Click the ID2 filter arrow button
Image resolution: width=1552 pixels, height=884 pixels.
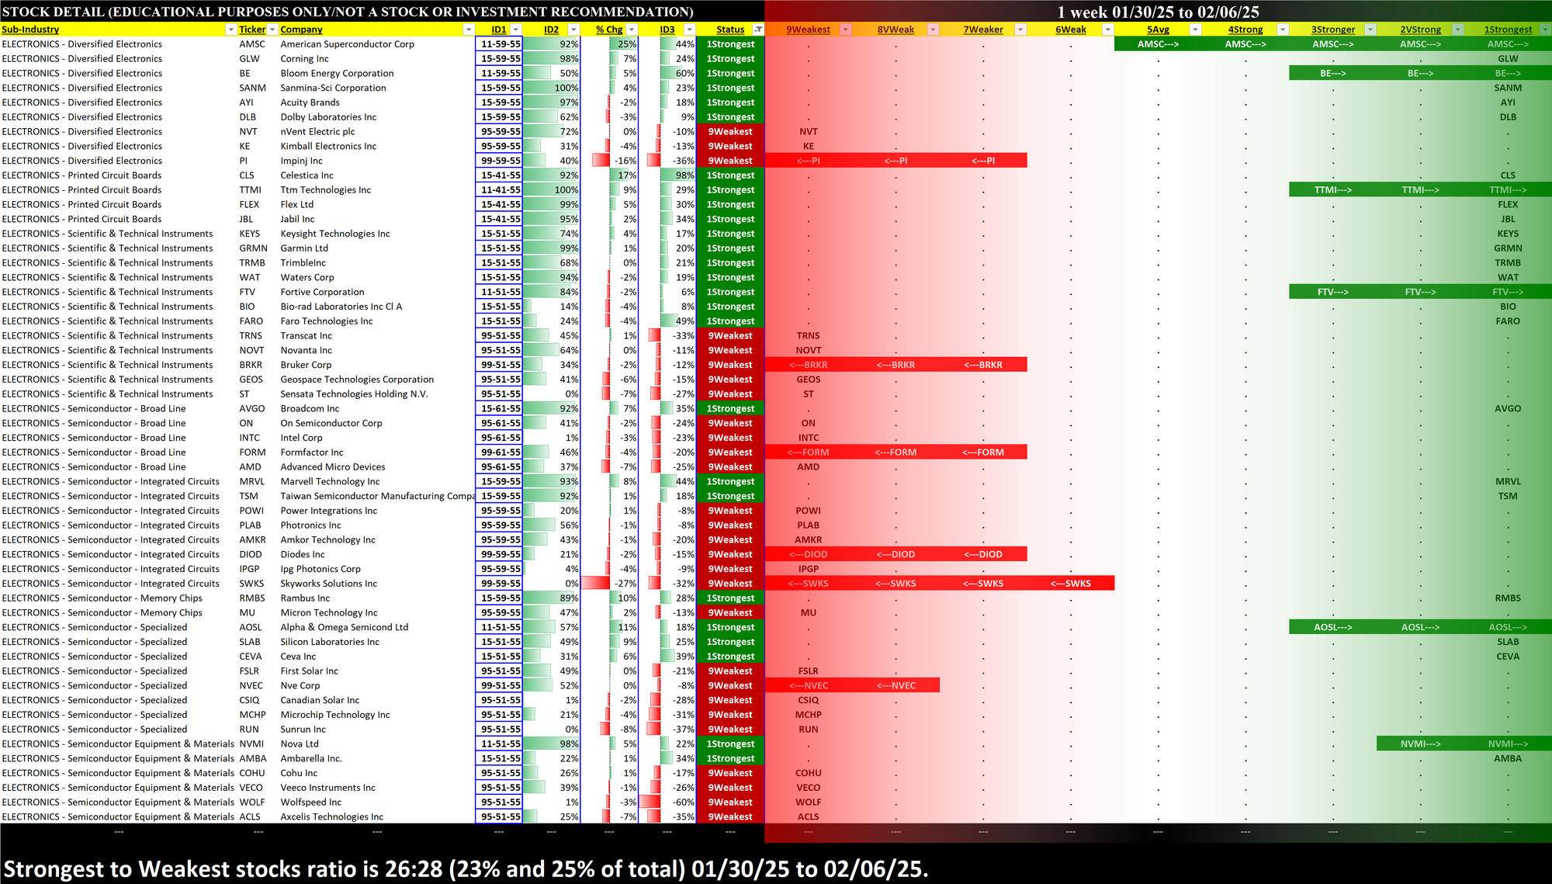pos(573,29)
